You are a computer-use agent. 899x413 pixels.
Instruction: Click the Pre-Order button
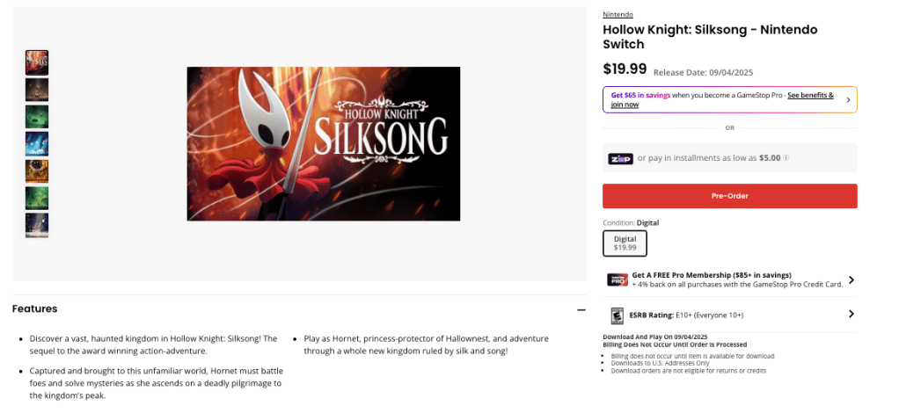tap(729, 196)
